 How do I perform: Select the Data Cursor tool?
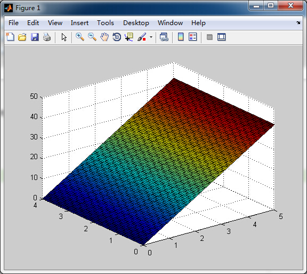(x=129, y=37)
